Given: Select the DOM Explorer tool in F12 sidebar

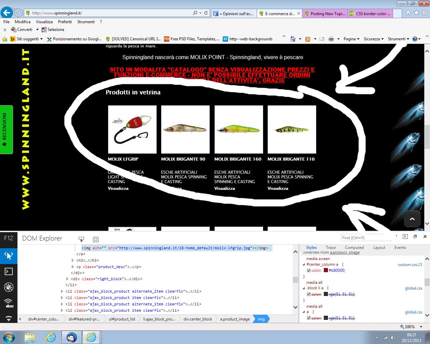Looking at the screenshot, I should click(x=8, y=256).
